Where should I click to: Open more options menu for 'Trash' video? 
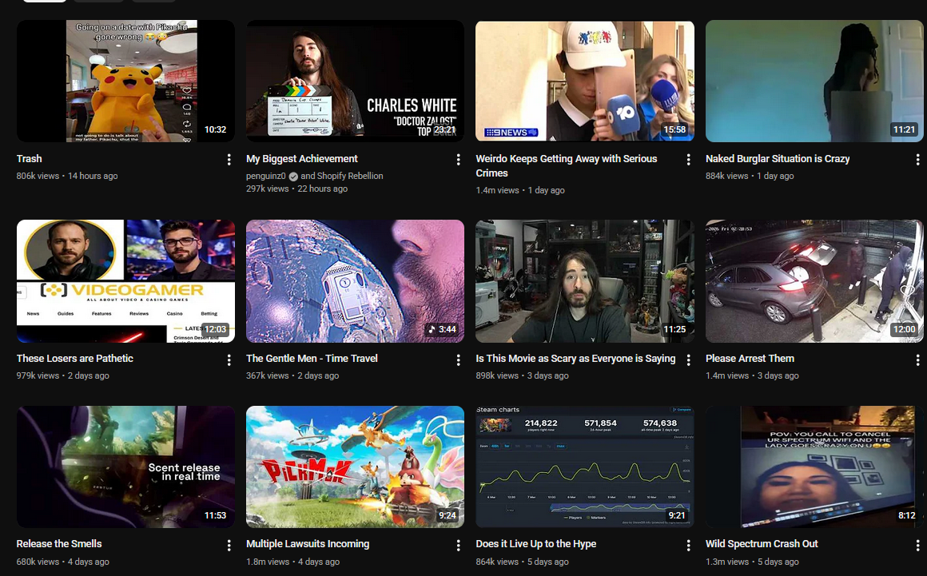coord(229,160)
